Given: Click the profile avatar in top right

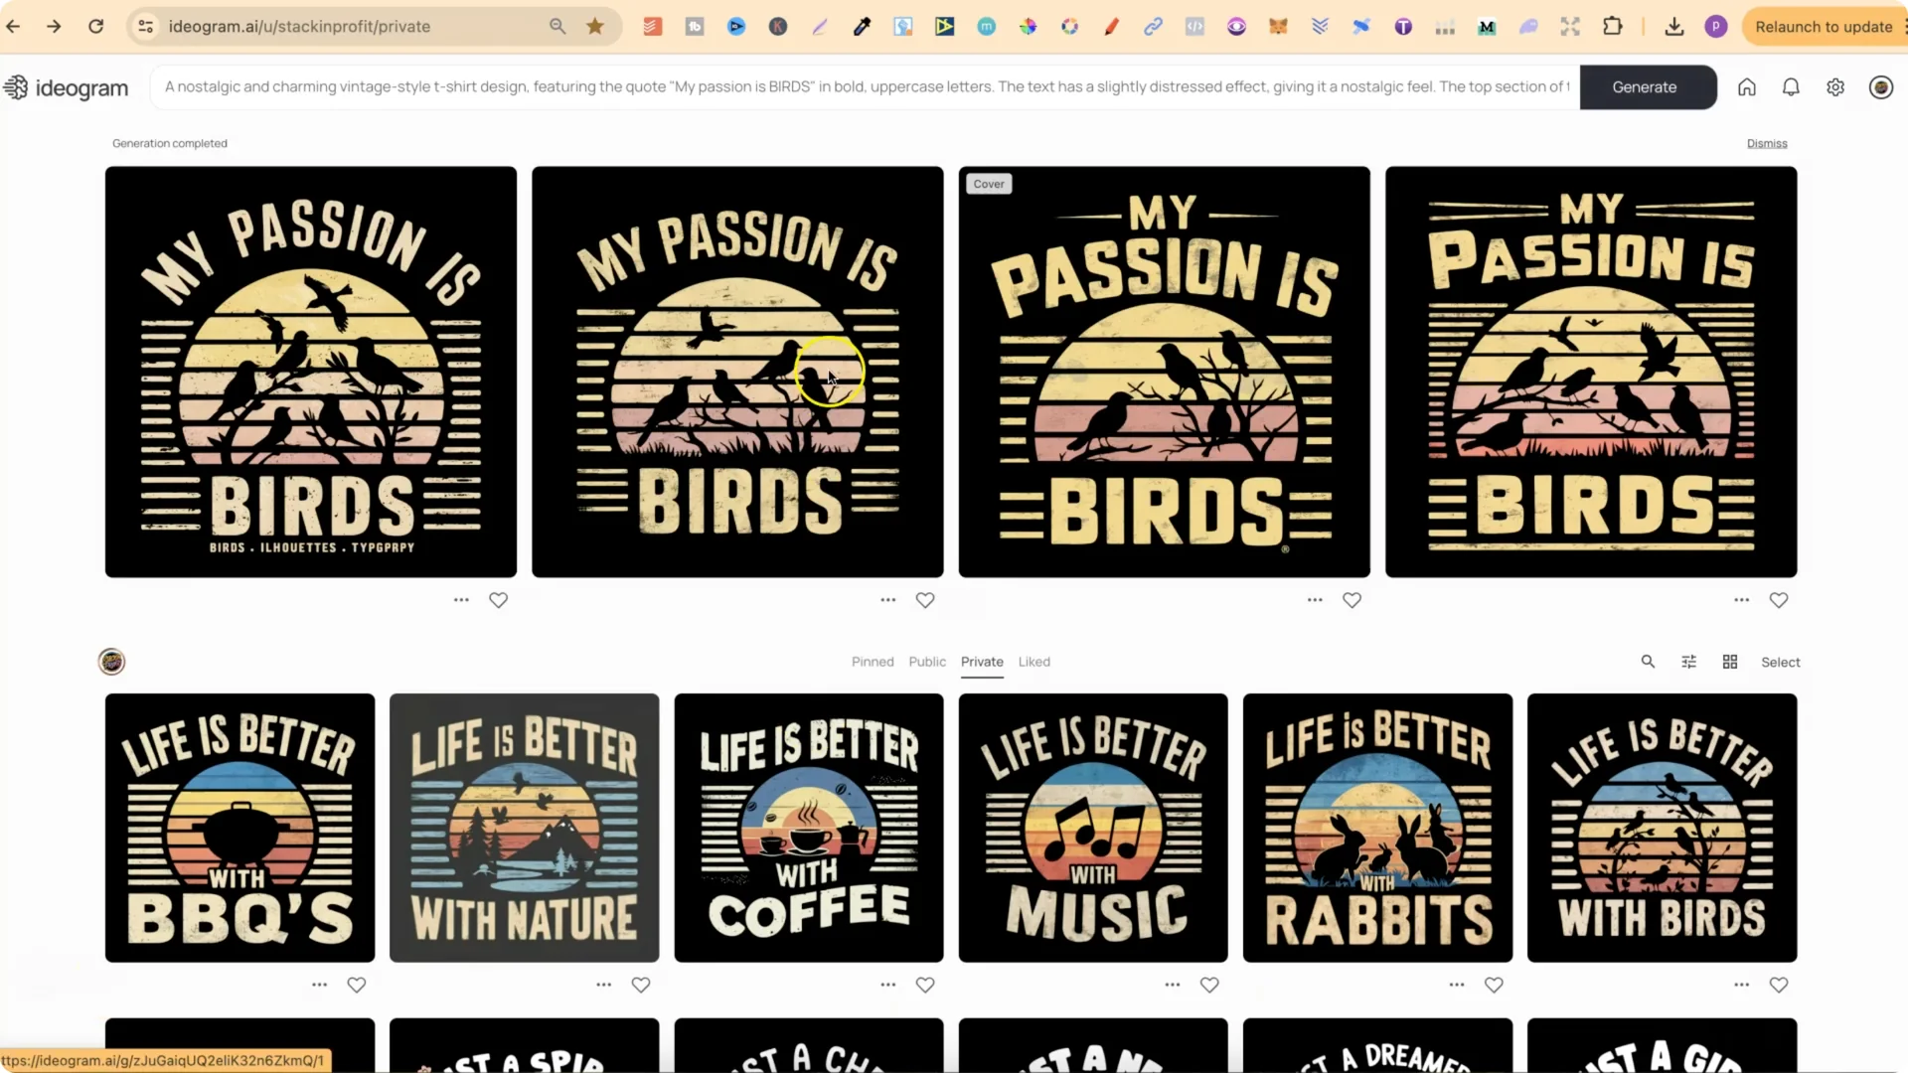Looking at the screenshot, I should (1880, 87).
